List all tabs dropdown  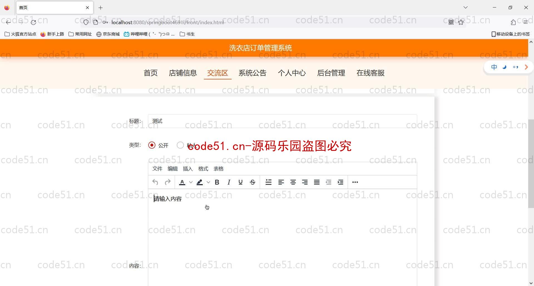(466, 7)
